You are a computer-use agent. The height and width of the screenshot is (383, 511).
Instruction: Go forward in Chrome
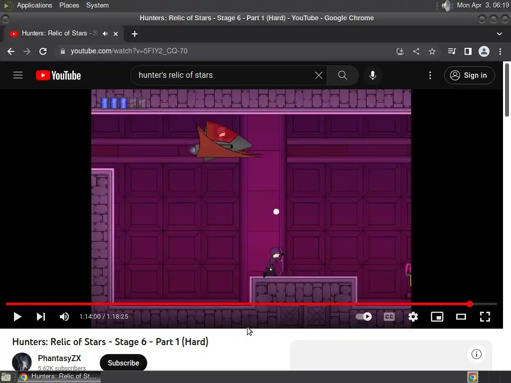point(27,51)
